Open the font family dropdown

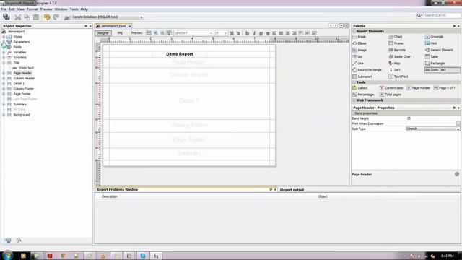point(211,33)
